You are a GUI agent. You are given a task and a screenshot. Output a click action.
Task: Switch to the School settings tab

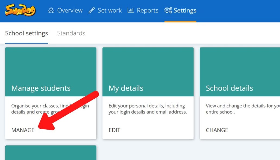click(x=27, y=33)
